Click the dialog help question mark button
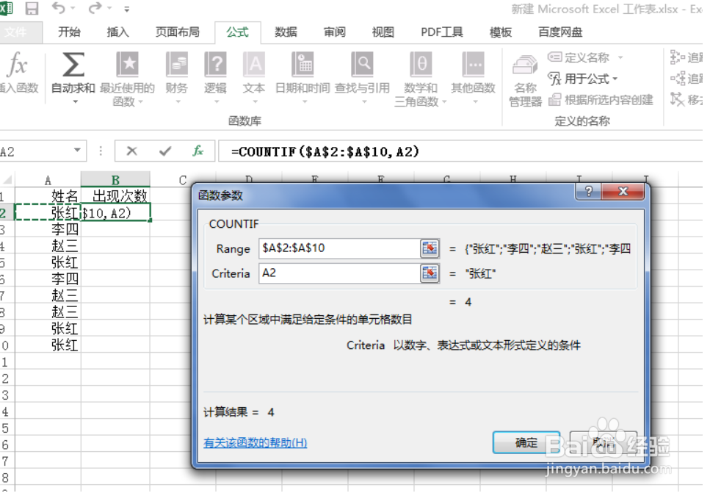 (x=588, y=191)
